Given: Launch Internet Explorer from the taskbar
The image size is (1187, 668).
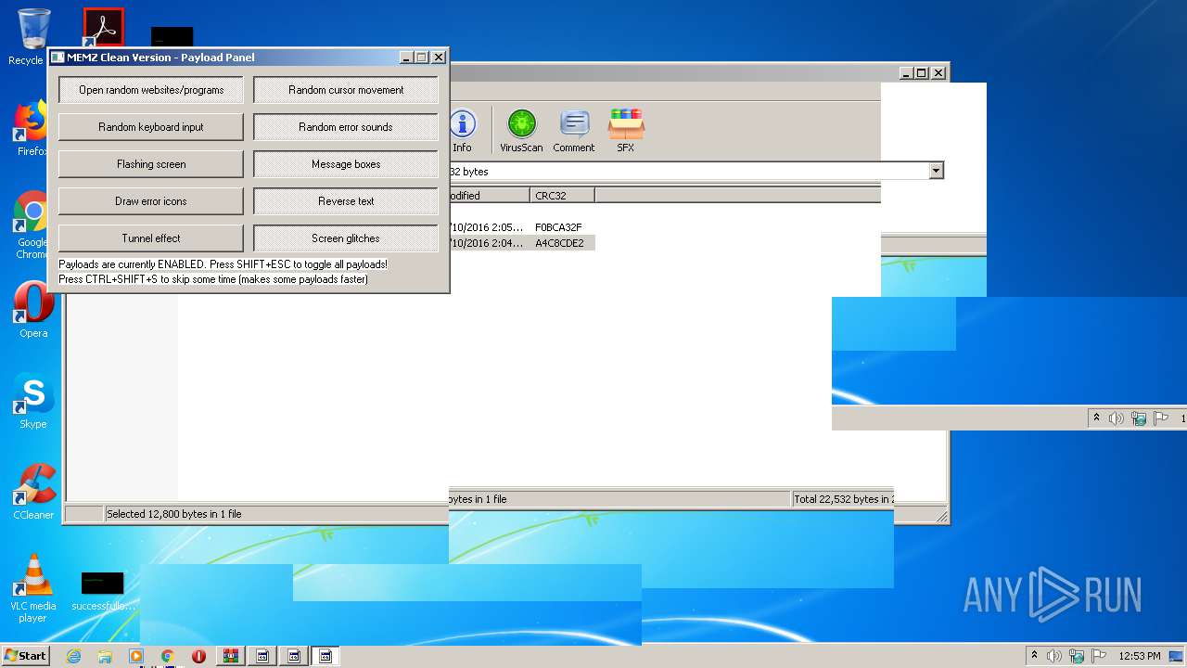Looking at the screenshot, I should pos(73,656).
